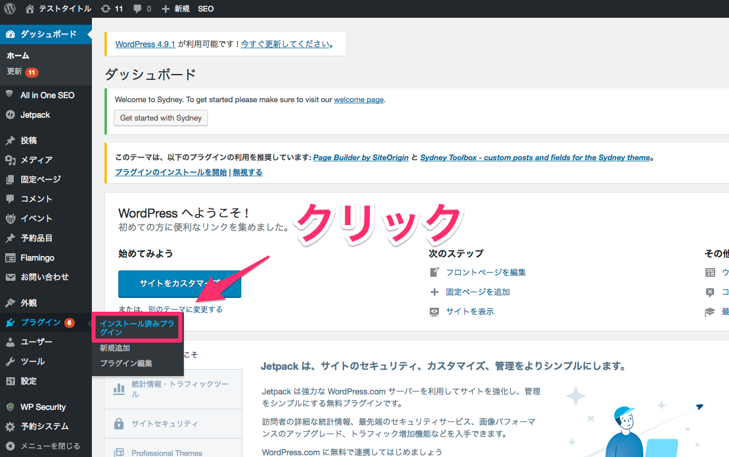Select the Professional Themes Jetpack tab
This screenshot has width=729, height=457.
pyautogui.click(x=173, y=448)
